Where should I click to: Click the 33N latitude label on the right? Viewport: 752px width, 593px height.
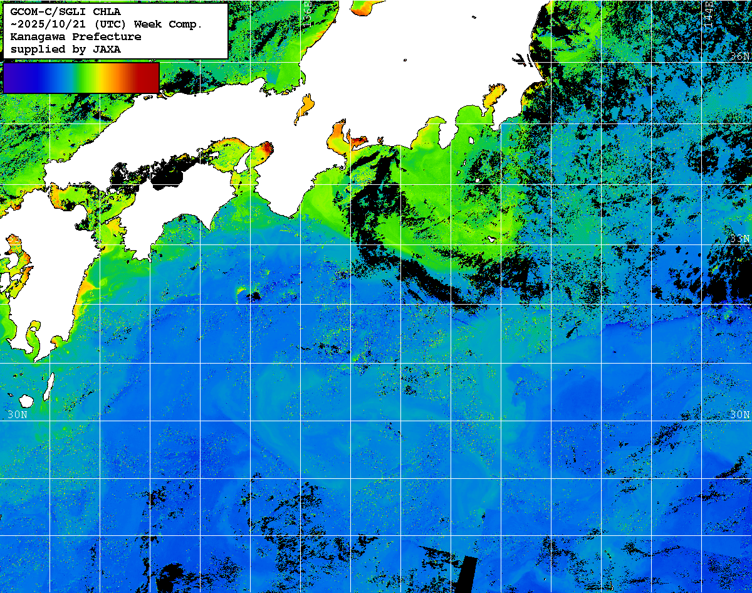tap(739, 239)
